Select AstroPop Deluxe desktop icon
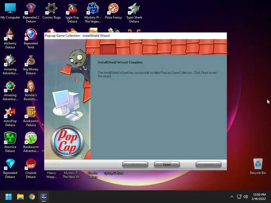This screenshot has height=203, width=271. click(10, 117)
